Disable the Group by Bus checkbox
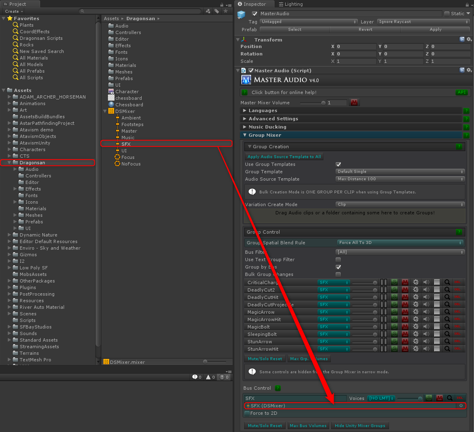The image size is (474, 432). (x=339, y=267)
